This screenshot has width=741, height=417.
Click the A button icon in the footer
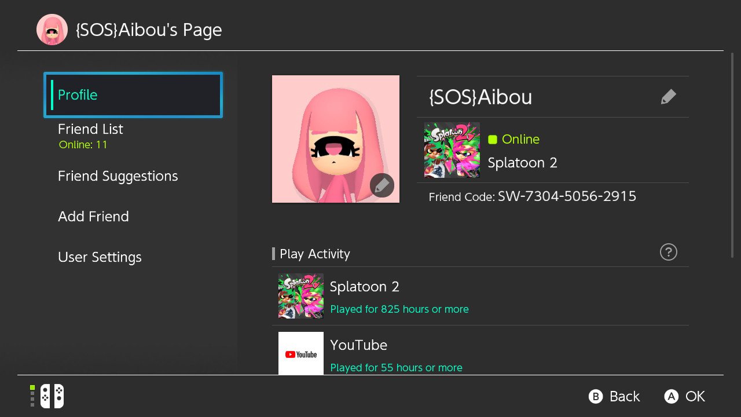[671, 396]
